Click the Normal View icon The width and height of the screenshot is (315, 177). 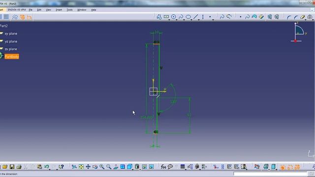coord(116,167)
